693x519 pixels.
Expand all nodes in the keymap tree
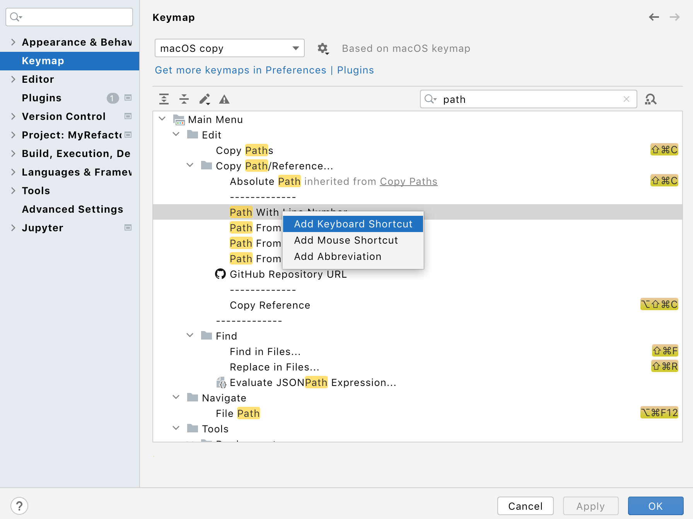pos(164,99)
